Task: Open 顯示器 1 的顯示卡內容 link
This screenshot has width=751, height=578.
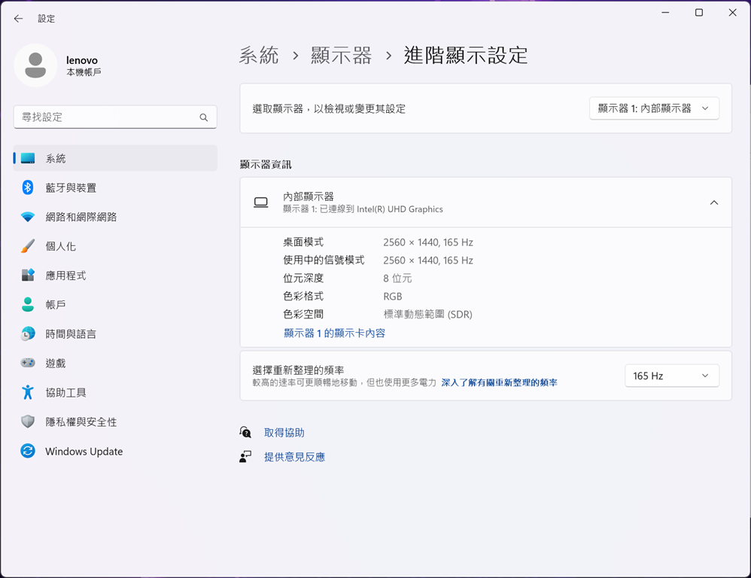Action: coord(334,333)
